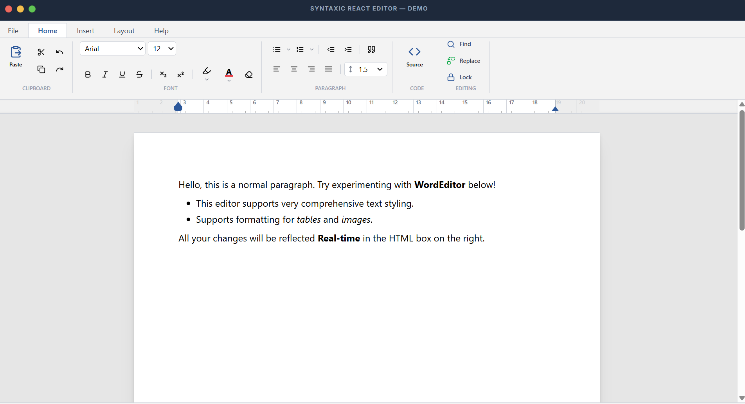
Task: Click the left indent marker on ruler
Action: point(178,106)
